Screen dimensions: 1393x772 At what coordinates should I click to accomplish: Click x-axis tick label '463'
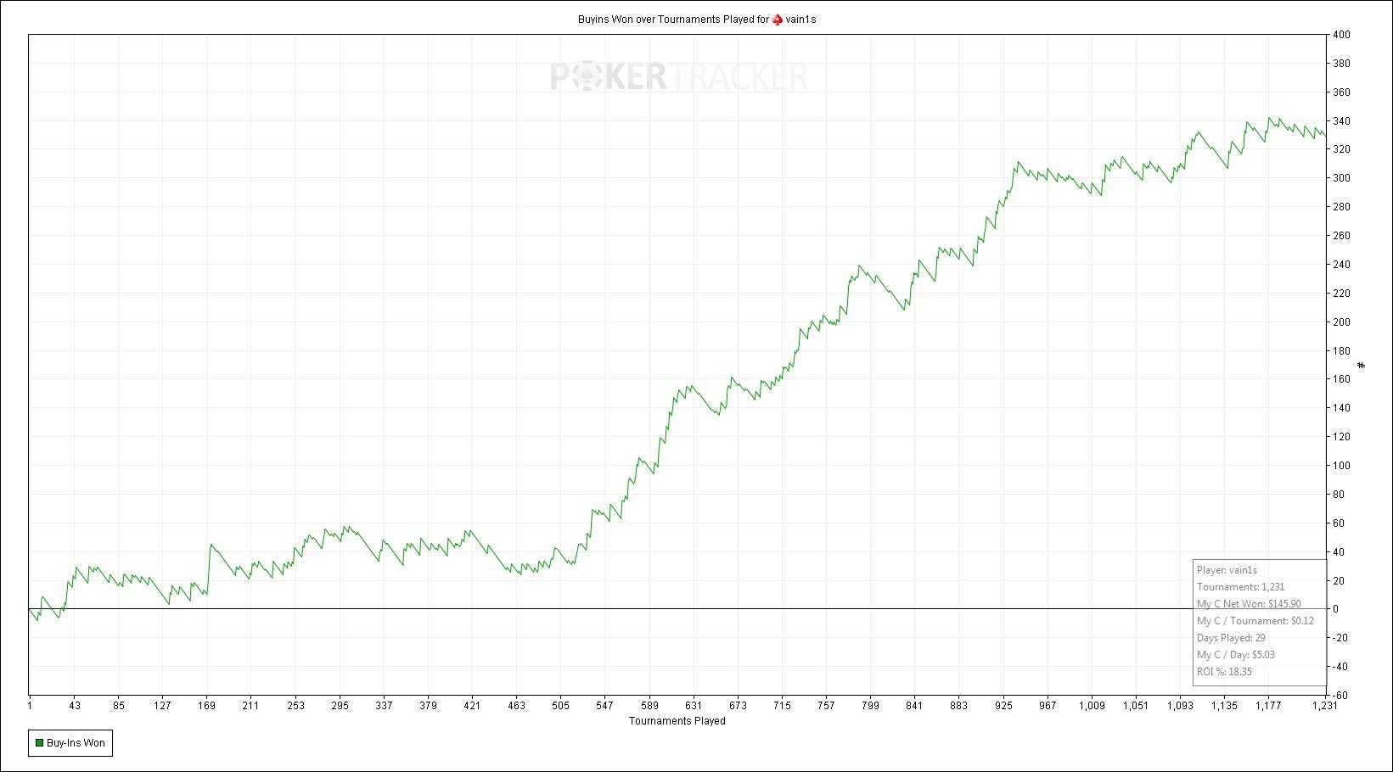[516, 706]
